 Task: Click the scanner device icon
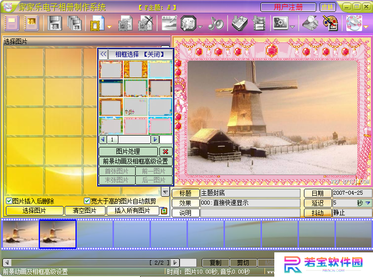310,23
